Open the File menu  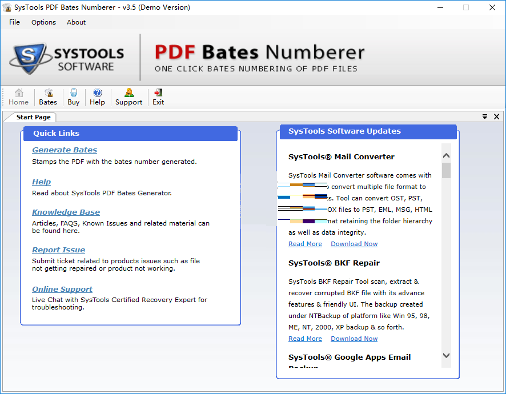(14, 22)
